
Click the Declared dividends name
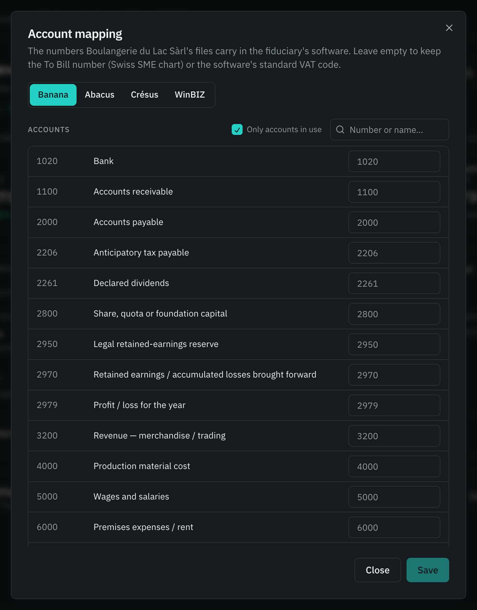click(x=131, y=283)
